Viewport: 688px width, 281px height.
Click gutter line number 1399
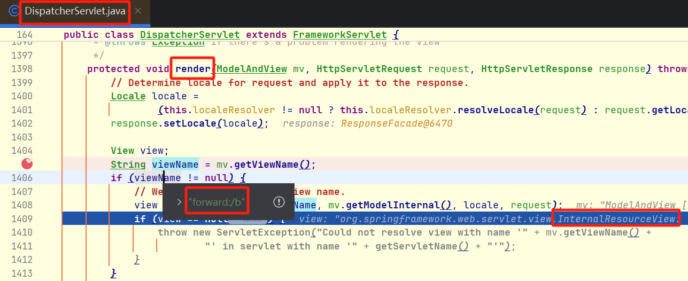21,83
